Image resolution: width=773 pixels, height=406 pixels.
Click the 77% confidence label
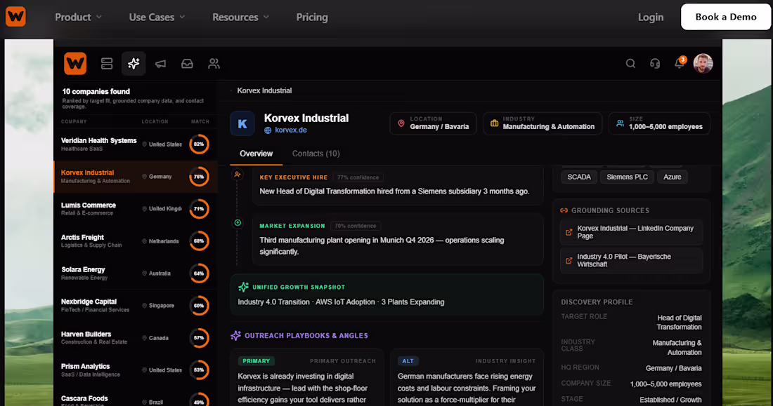(x=358, y=177)
